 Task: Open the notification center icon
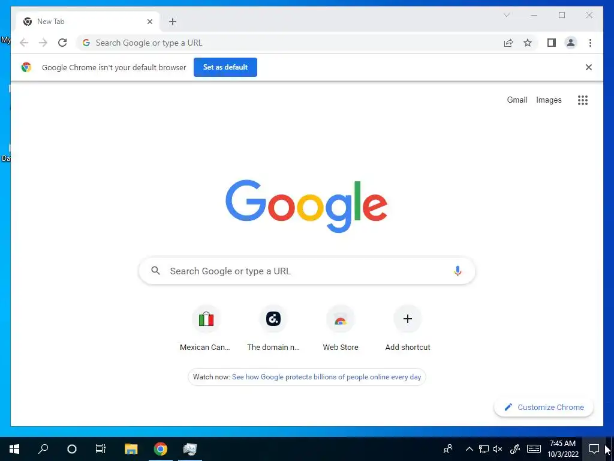click(x=594, y=449)
